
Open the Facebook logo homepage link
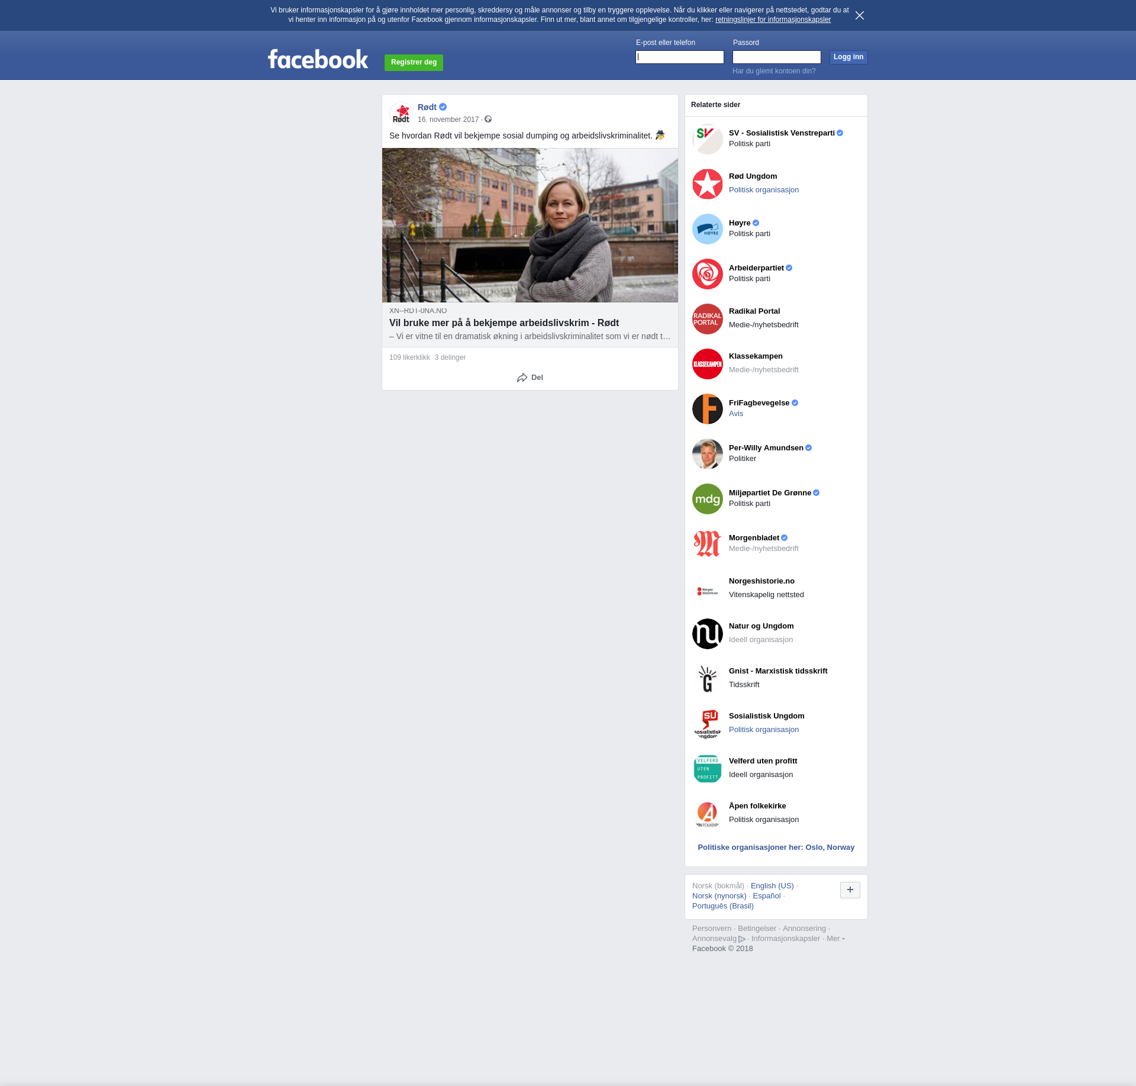(x=318, y=59)
